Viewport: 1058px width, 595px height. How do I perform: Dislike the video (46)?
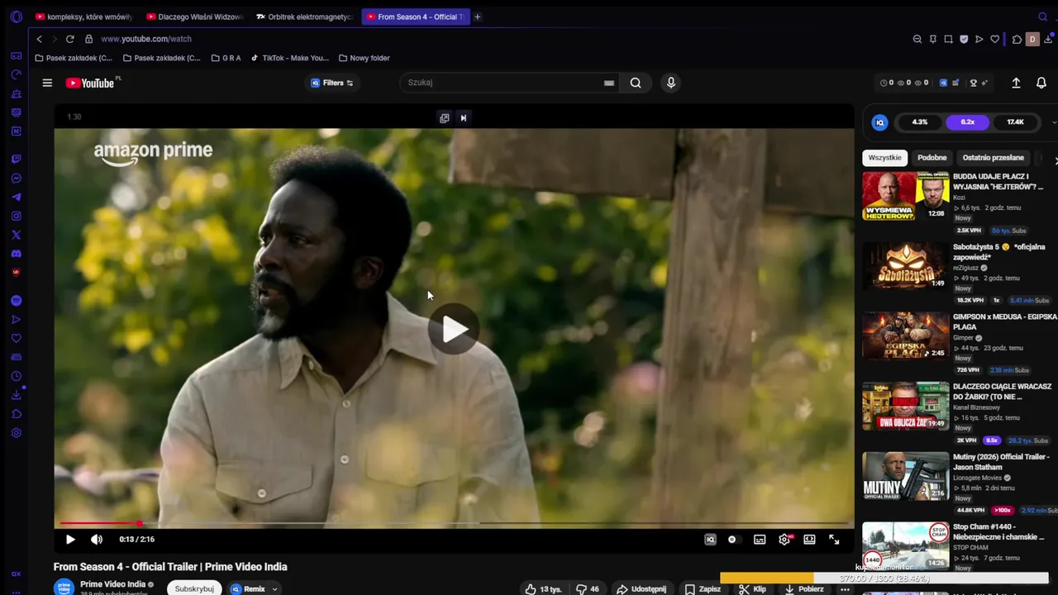coord(588,589)
